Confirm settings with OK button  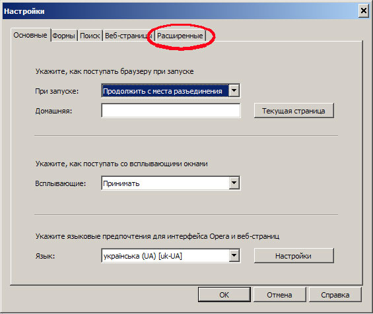coord(224,295)
